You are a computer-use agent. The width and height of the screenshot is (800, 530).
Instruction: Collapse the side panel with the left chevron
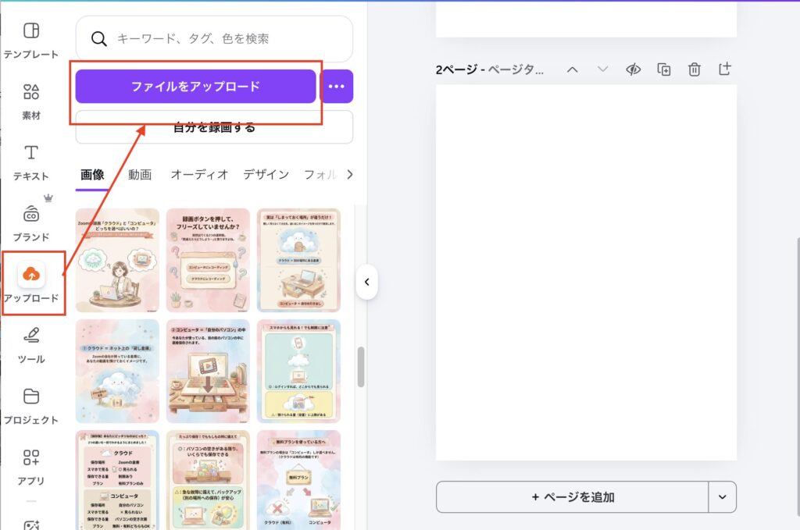click(x=366, y=282)
